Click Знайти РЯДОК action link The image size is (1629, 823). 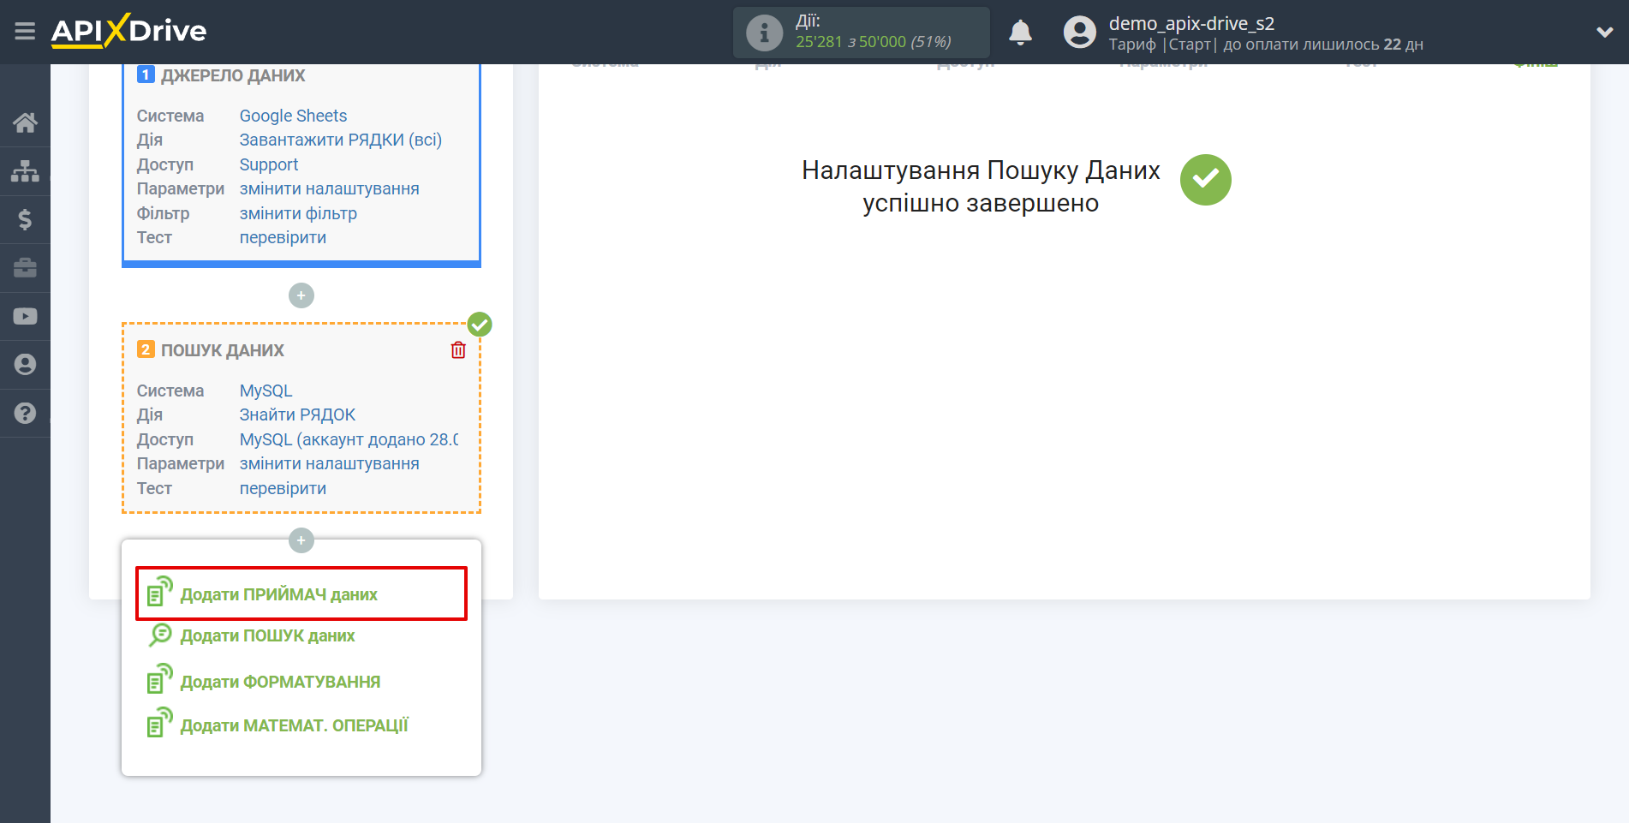click(297, 414)
